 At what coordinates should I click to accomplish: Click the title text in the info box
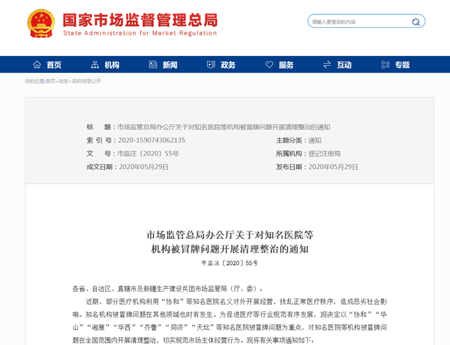224,127
